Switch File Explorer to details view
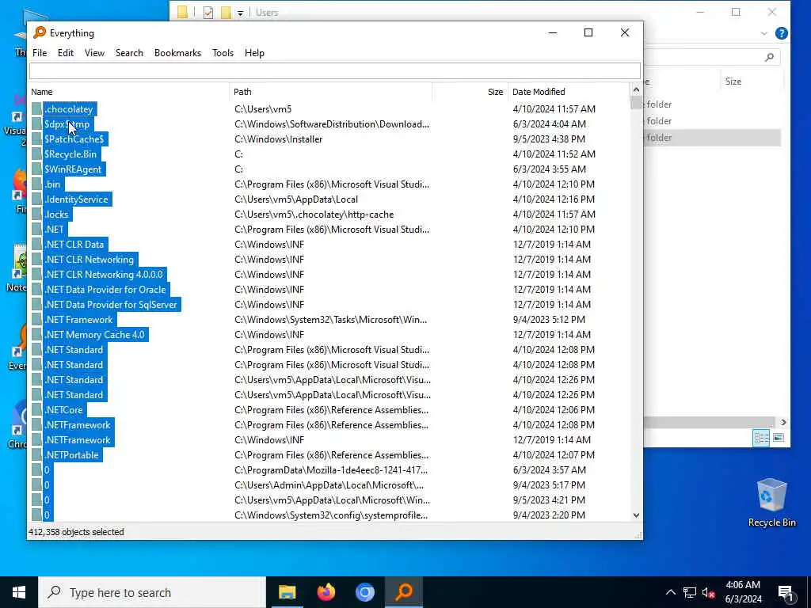 [x=761, y=438]
